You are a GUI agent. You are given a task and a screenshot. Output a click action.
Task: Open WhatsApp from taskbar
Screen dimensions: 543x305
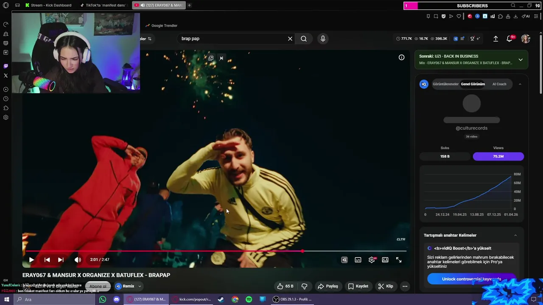coord(103,299)
